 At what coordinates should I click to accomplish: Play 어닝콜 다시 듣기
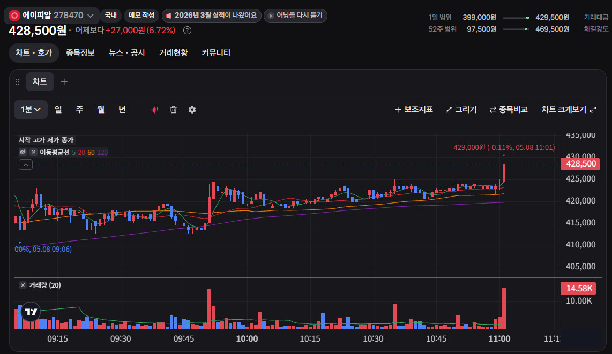[x=295, y=16]
